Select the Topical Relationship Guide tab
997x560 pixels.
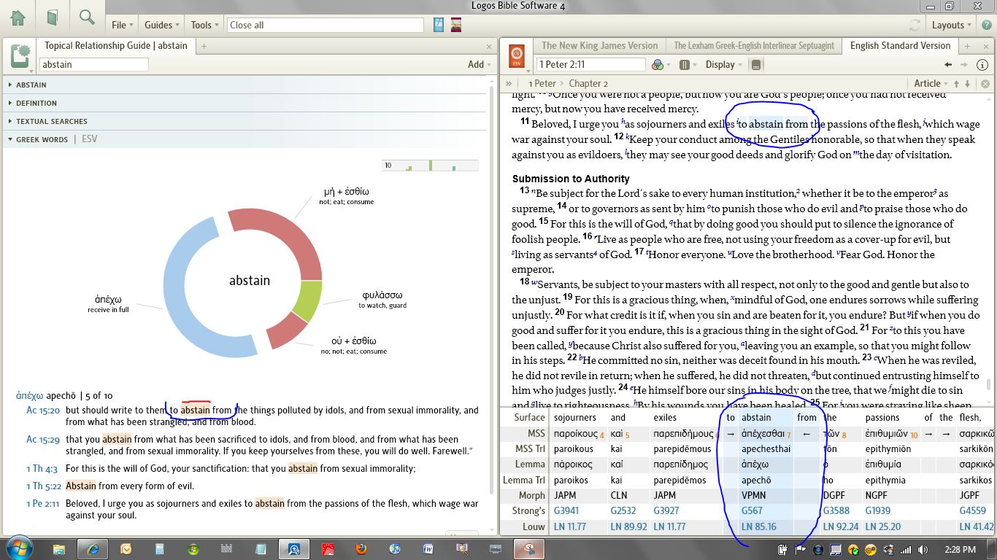coord(116,45)
